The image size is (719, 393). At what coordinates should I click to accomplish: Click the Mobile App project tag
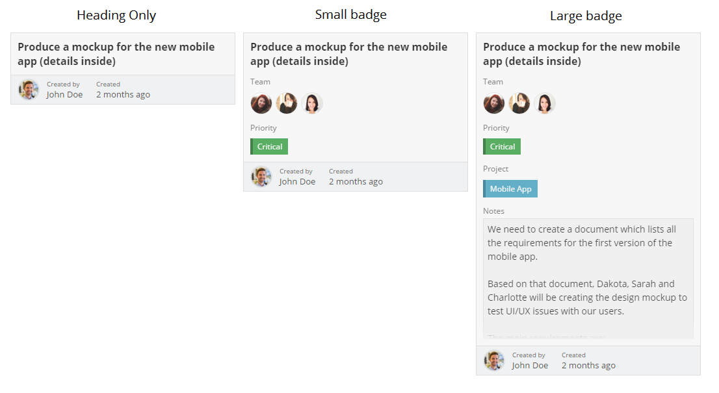click(510, 189)
